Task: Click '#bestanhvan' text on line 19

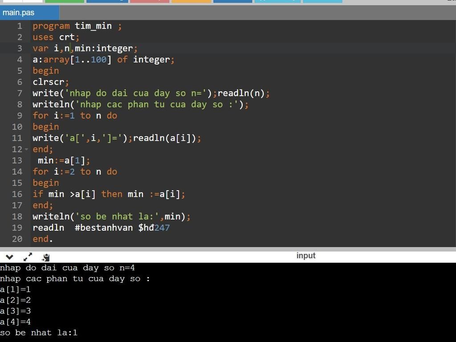Action: tap(104, 228)
